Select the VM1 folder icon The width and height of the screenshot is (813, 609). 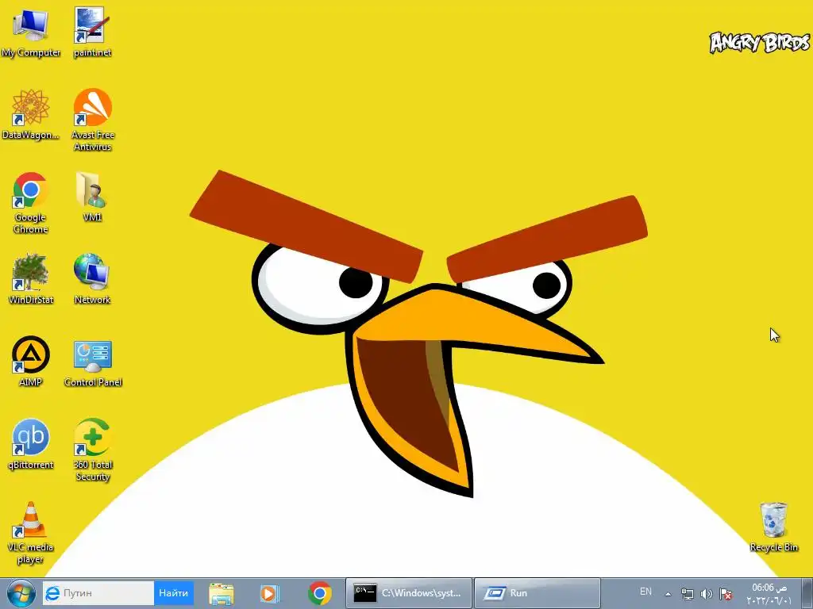[92, 197]
